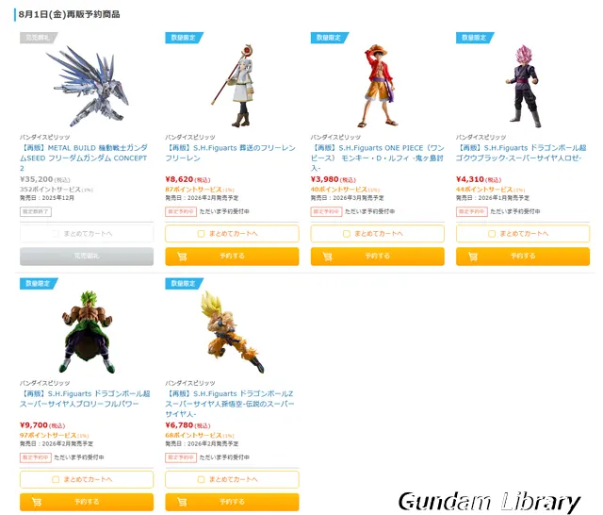Click cart icon on Frieren reserve button
Screen dimensions: 603x515
tap(182, 257)
